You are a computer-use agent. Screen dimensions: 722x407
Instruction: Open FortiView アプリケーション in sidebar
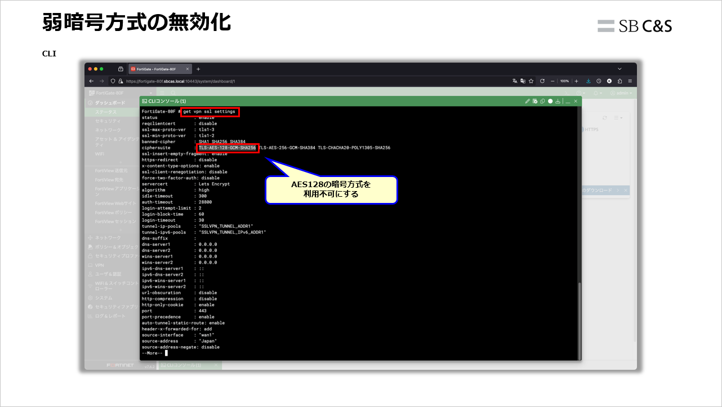click(x=112, y=191)
